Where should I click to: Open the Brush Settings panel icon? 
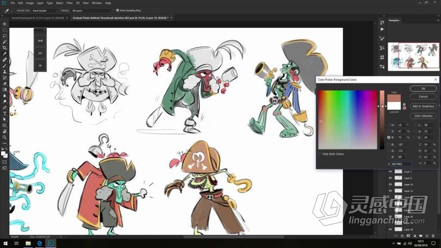[x=382, y=39]
